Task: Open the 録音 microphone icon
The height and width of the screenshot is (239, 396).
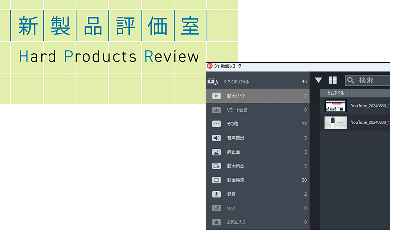Action: 216,194
